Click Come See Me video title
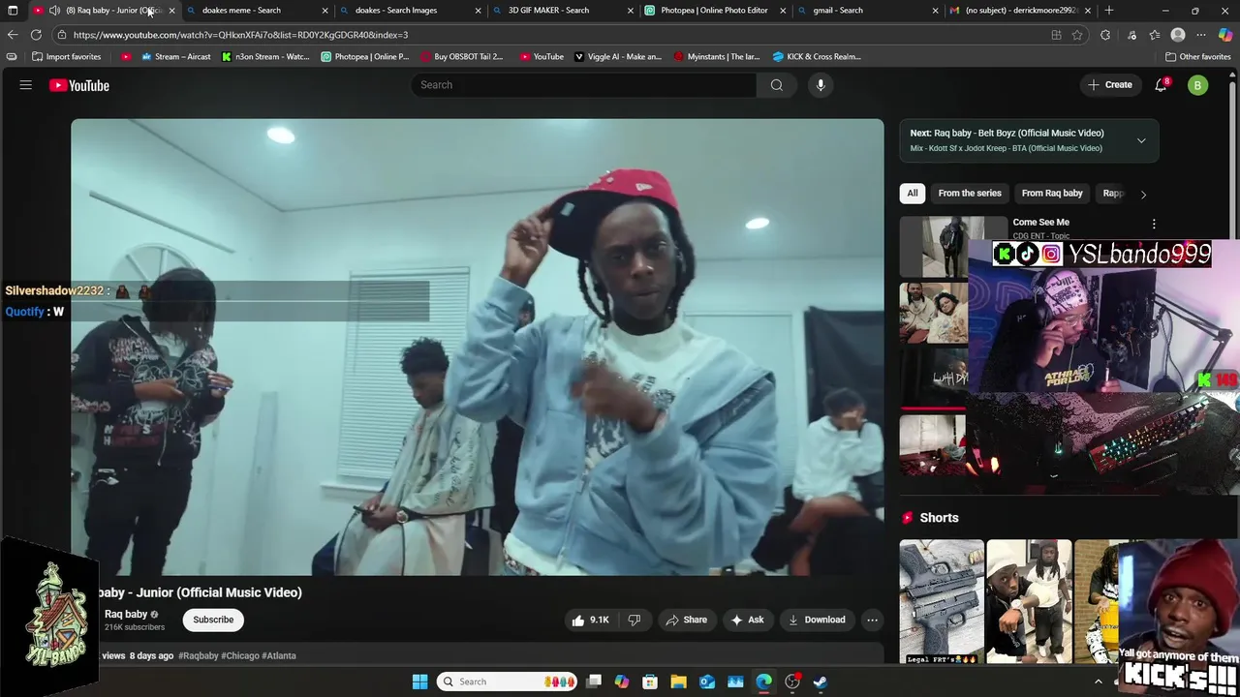 pyautogui.click(x=1041, y=223)
